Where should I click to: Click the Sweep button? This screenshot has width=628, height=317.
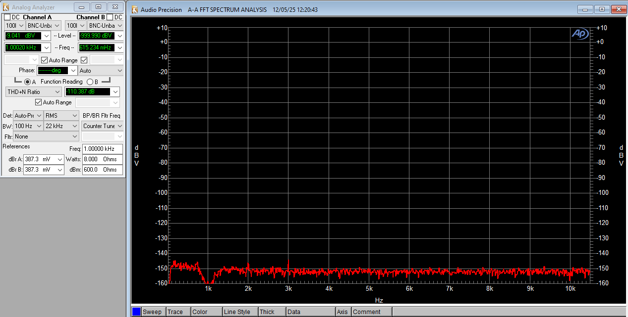pyautogui.click(x=152, y=312)
